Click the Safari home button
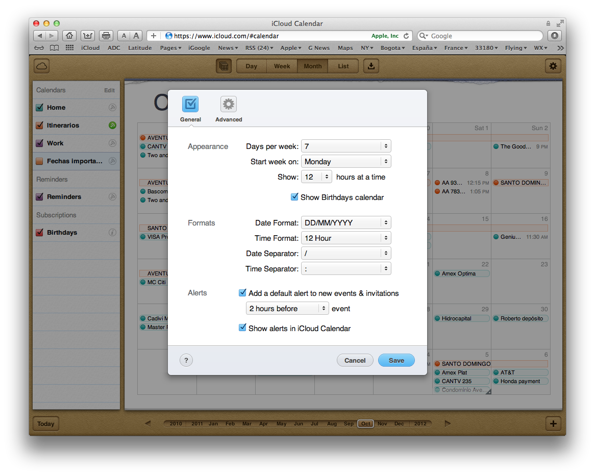The image size is (595, 476). 69,36
